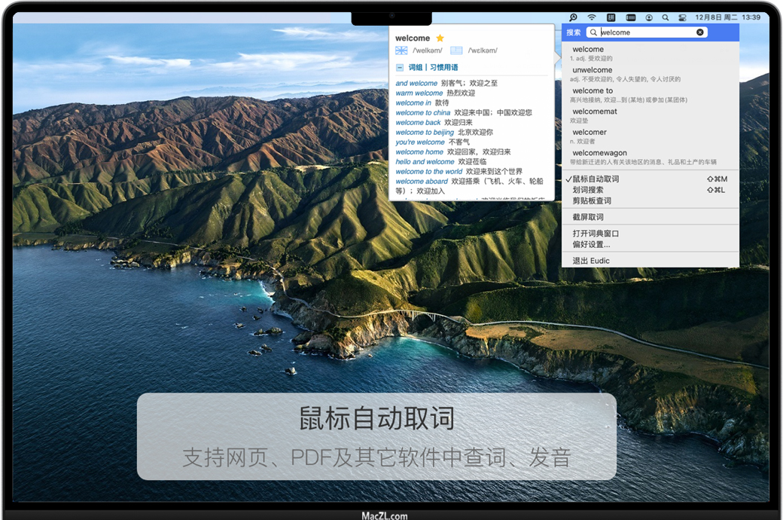This screenshot has width=783, height=520.
Task: Click the Eudic magnifier icon in menu bar
Action: [x=573, y=17]
